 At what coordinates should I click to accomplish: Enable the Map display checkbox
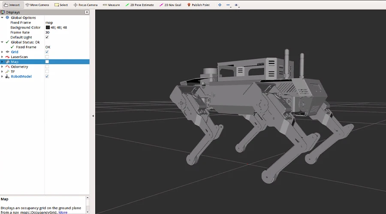(x=47, y=62)
